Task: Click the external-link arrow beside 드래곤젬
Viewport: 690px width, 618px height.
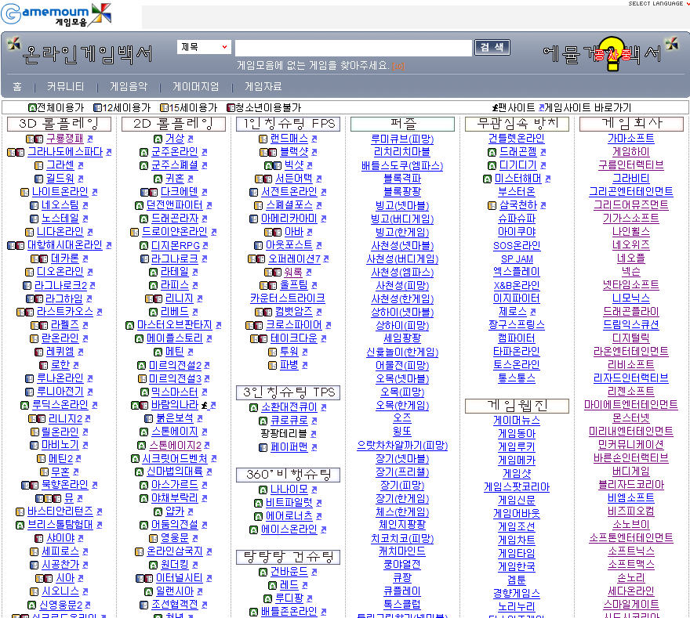Action: pos(543,152)
